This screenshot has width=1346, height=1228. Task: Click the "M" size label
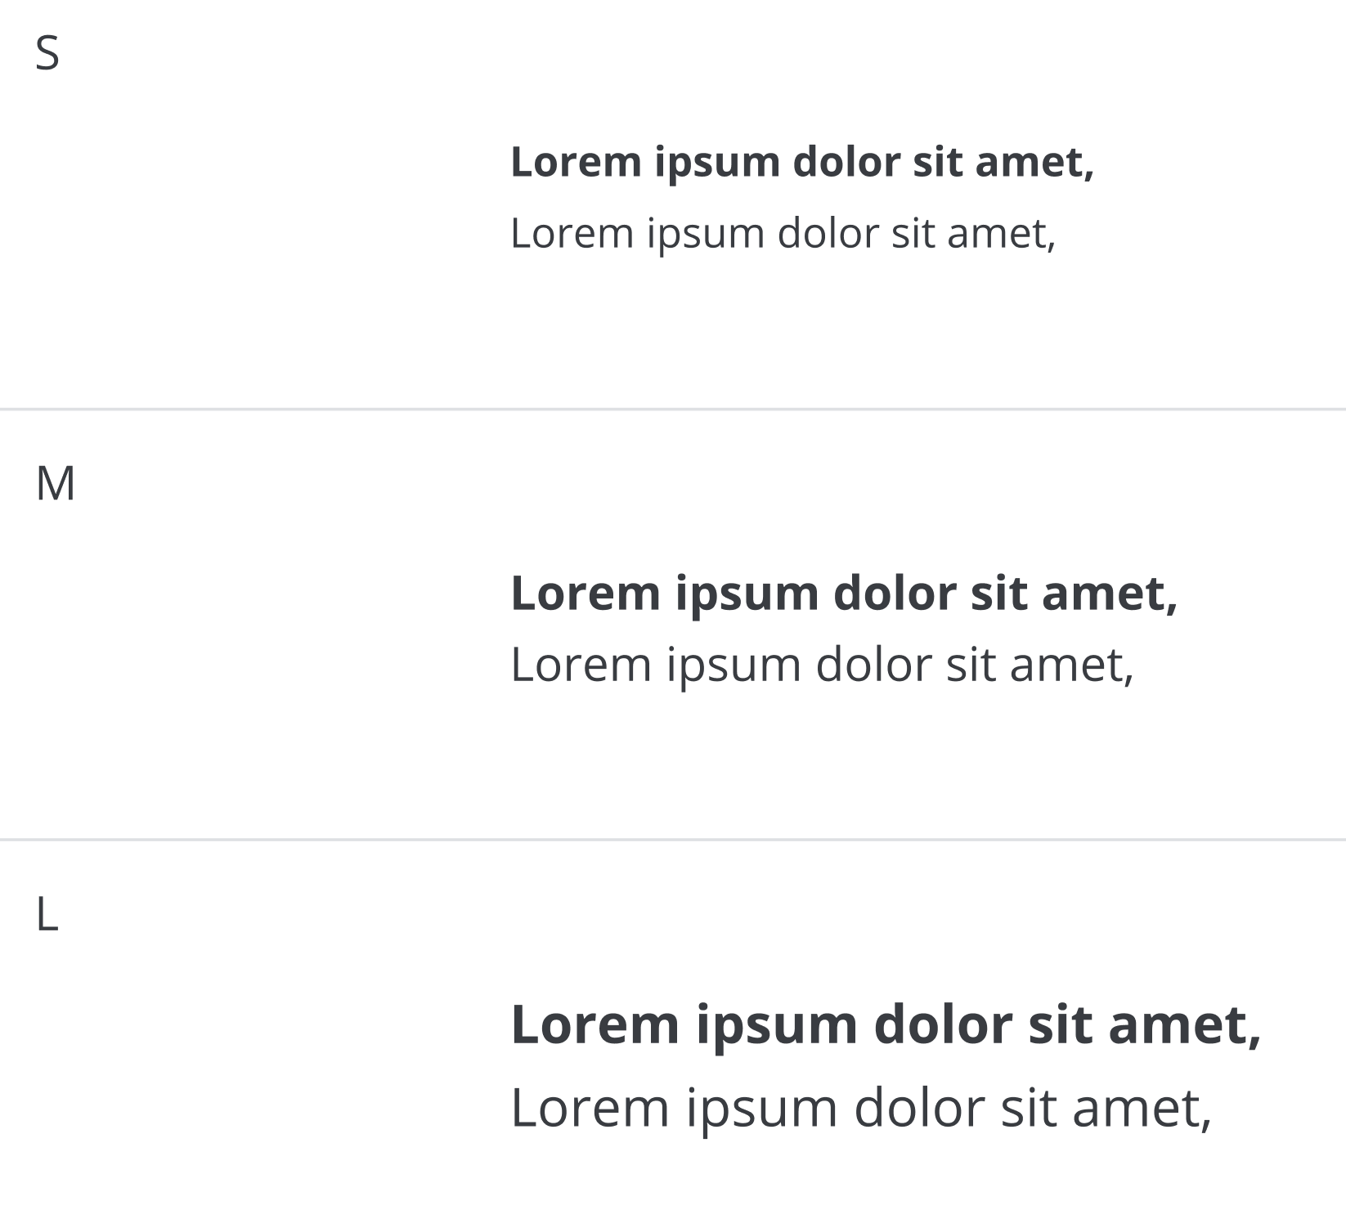point(56,484)
